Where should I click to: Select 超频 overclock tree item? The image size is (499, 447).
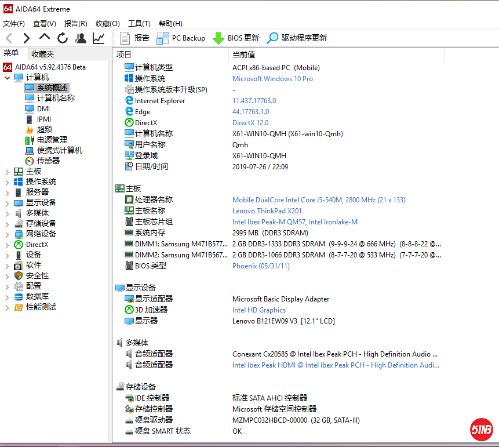pyautogui.click(x=45, y=129)
